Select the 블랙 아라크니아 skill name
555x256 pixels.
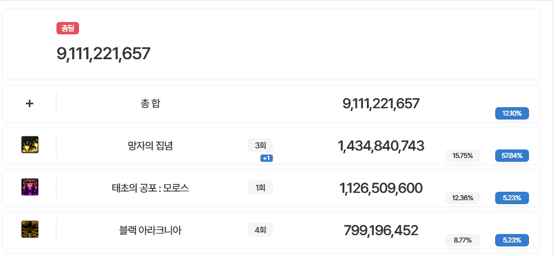pos(150,231)
